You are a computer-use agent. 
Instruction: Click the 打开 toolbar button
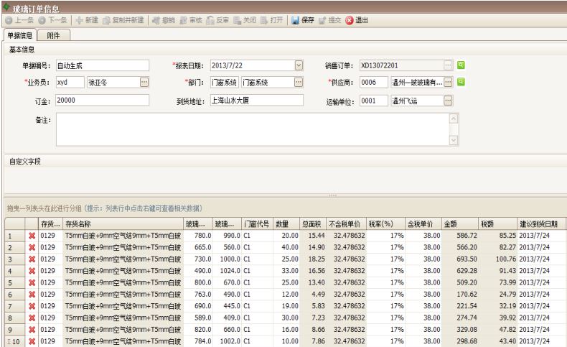pyautogui.click(x=271, y=20)
